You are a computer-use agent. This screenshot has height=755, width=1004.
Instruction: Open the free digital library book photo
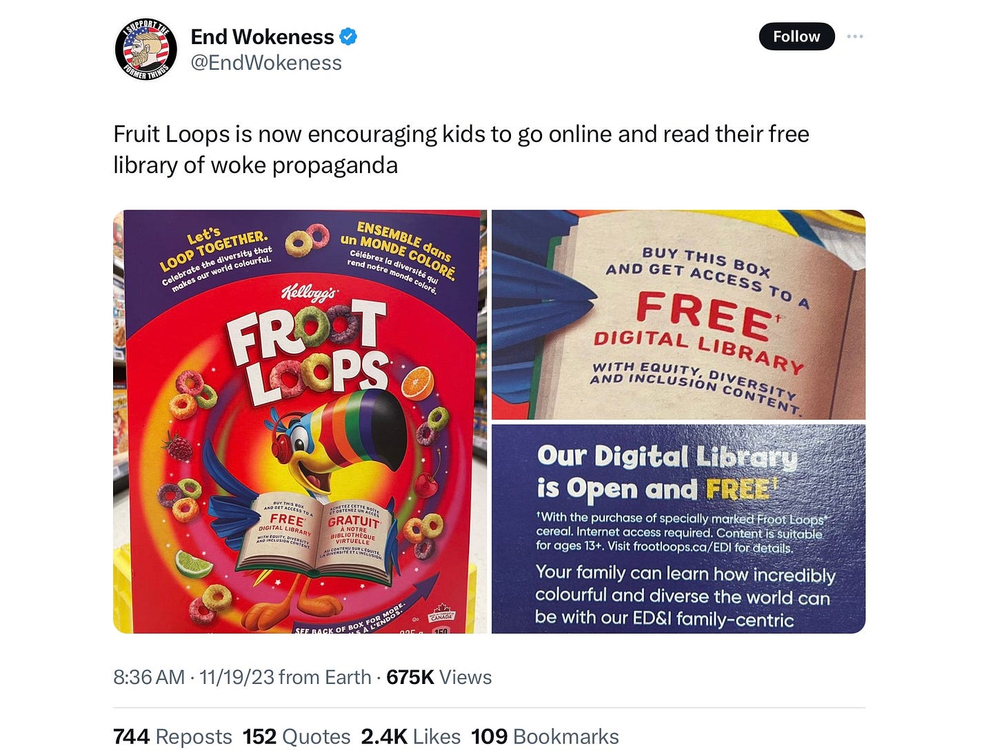coord(679,314)
